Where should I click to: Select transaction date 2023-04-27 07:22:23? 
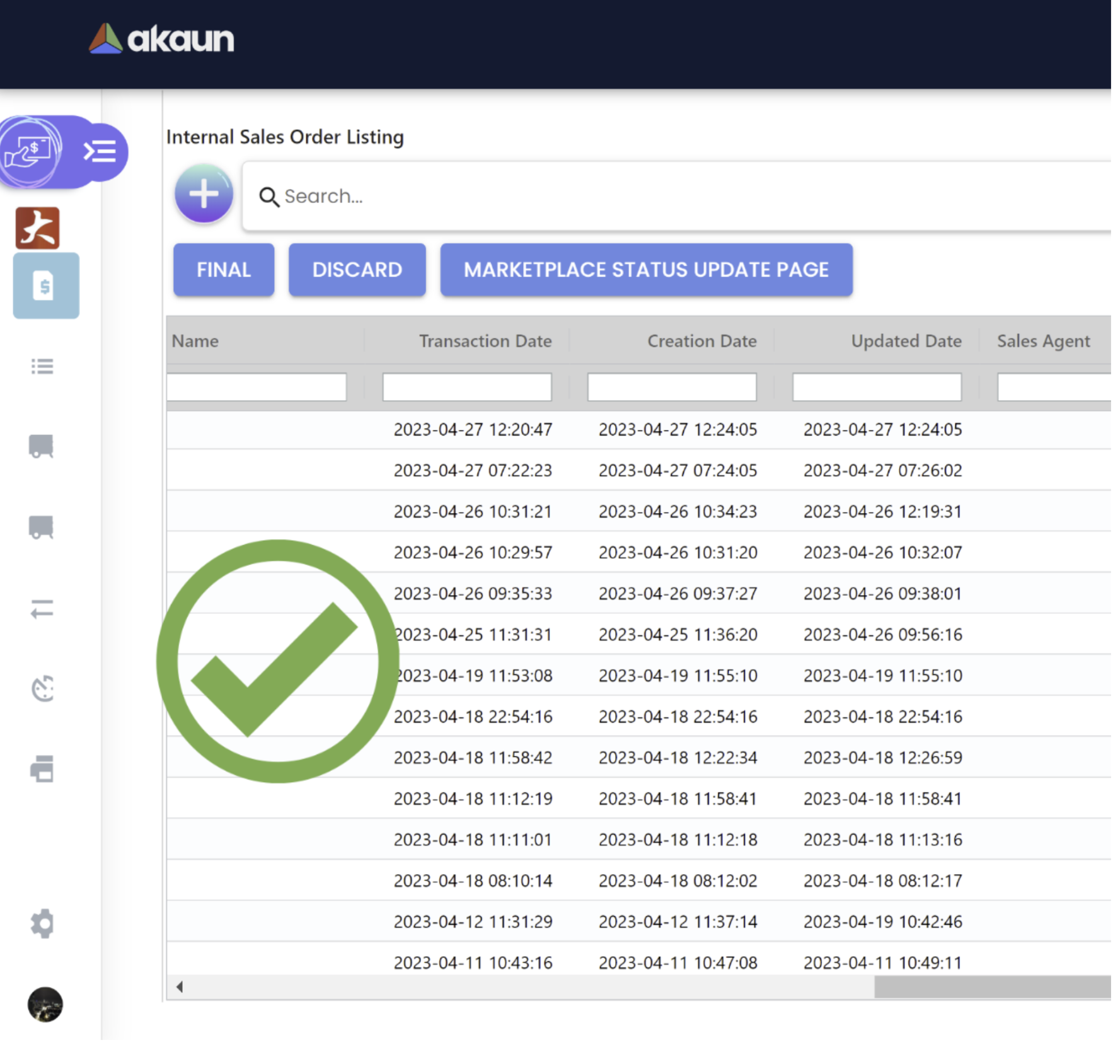pyautogui.click(x=473, y=470)
